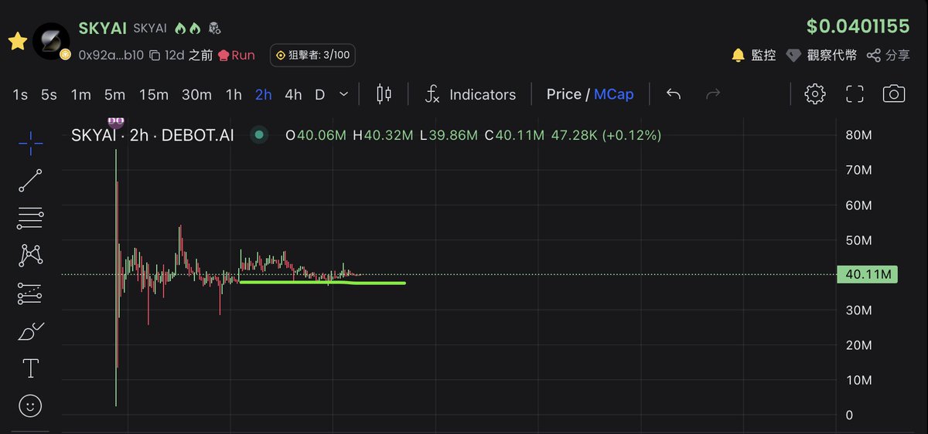Select the brush drawing tool

pos(30,332)
